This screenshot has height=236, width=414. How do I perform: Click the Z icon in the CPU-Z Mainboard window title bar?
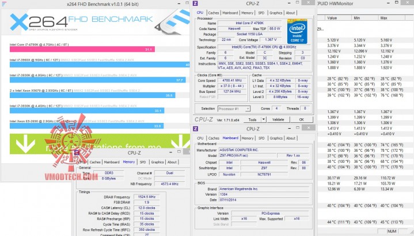pyautogui.click(x=195, y=129)
